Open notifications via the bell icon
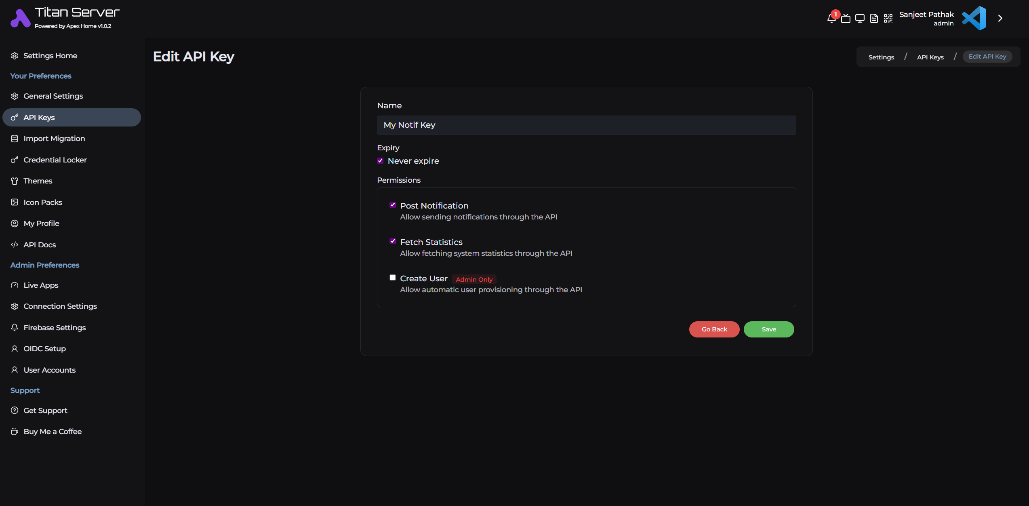This screenshot has height=506, width=1029. (x=831, y=18)
